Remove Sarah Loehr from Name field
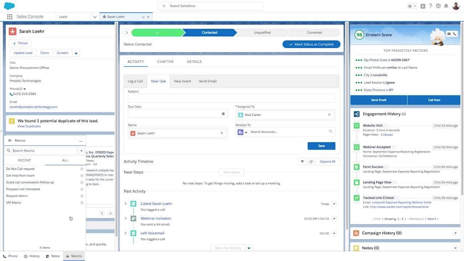The height and width of the screenshot is (261, 464). (221, 133)
